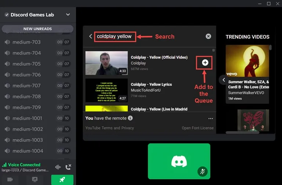
Task: Join the medium-1001 voice channel
Action: point(37,118)
